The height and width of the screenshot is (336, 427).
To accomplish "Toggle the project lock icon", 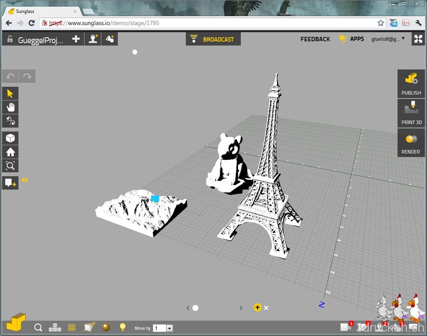I will tap(10, 39).
